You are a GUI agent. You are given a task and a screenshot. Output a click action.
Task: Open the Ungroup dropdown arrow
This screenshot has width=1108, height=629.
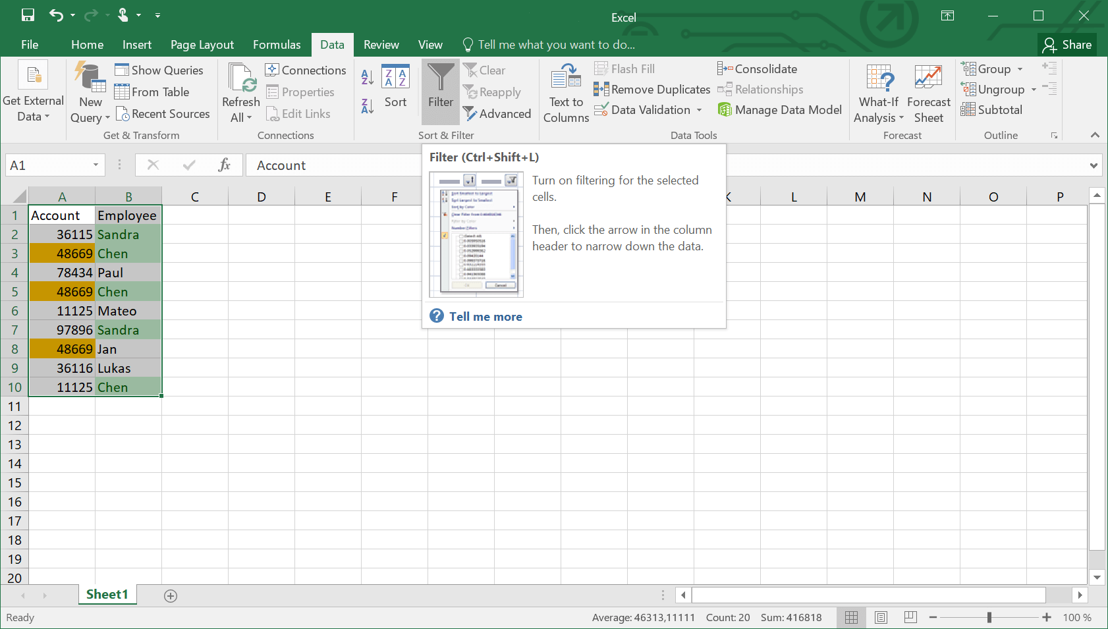(x=1033, y=89)
